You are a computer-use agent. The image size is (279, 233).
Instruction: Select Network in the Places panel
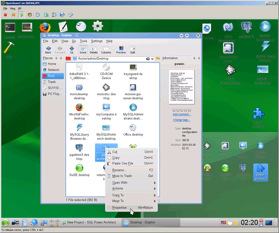(x=53, y=70)
